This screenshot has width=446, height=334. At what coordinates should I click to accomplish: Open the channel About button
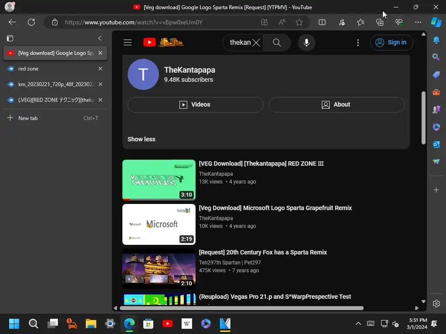337,104
